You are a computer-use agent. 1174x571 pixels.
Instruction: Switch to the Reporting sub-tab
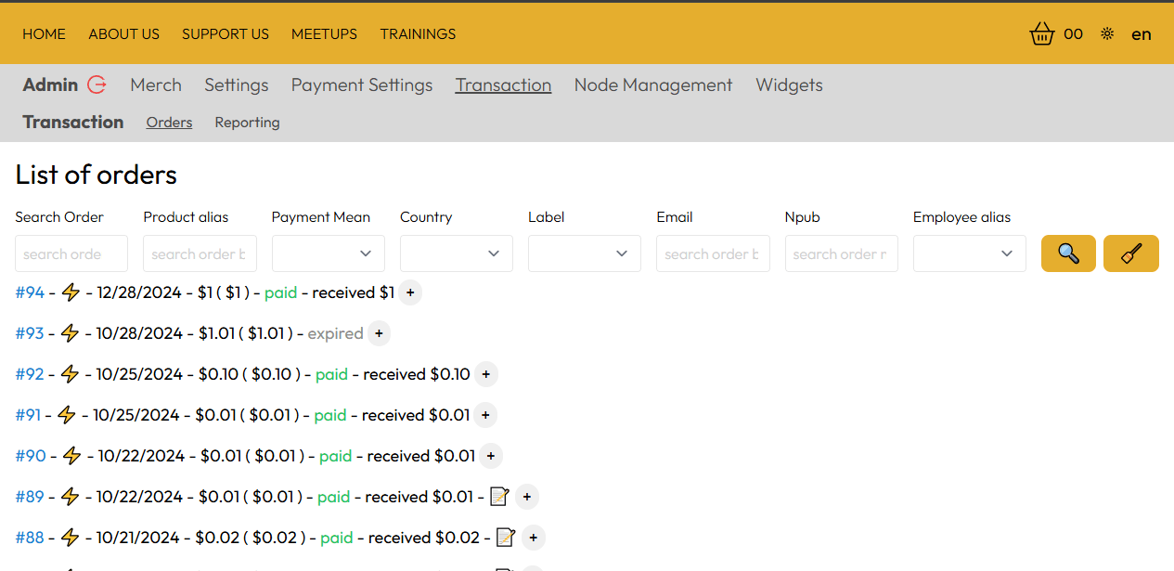[x=247, y=123]
